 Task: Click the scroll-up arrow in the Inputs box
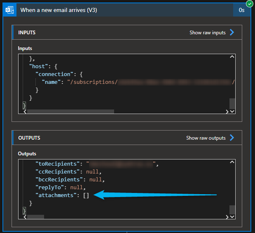pyautogui.click(x=232, y=57)
